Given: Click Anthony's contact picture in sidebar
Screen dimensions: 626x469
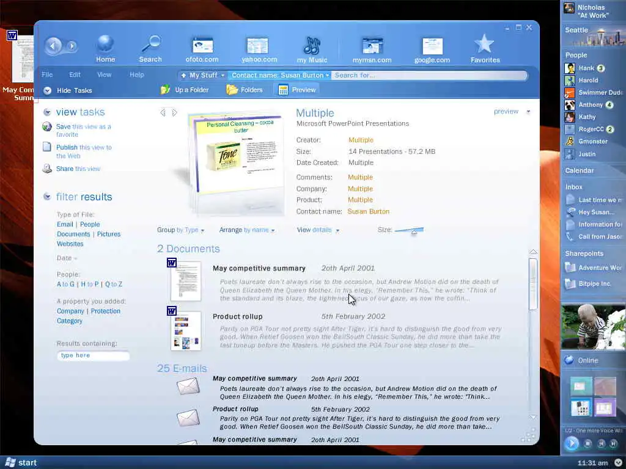Looking at the screenshot, I should 570,105.
